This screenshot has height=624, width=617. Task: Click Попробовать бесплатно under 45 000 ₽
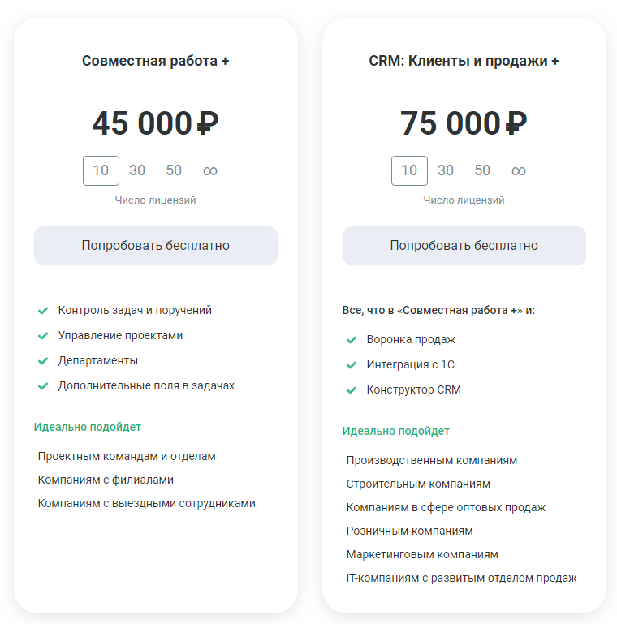(x=156, y=246)
